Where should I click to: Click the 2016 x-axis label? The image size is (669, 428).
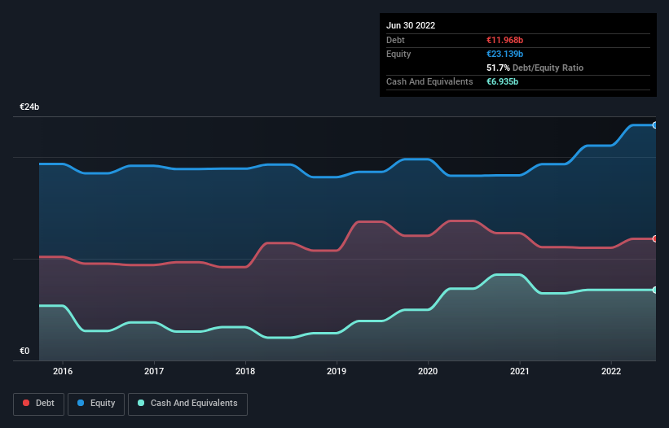coord(63,371)
